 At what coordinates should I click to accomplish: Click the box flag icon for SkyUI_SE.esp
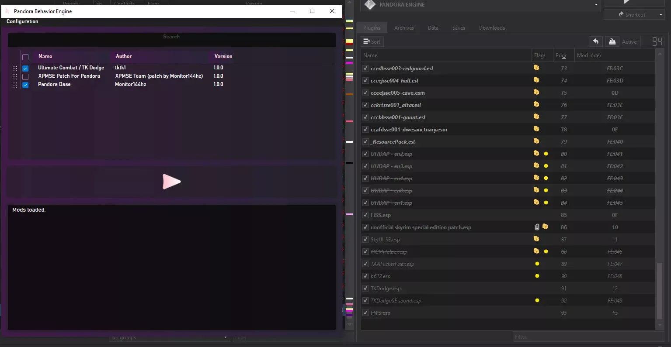[x=536, y=239]
